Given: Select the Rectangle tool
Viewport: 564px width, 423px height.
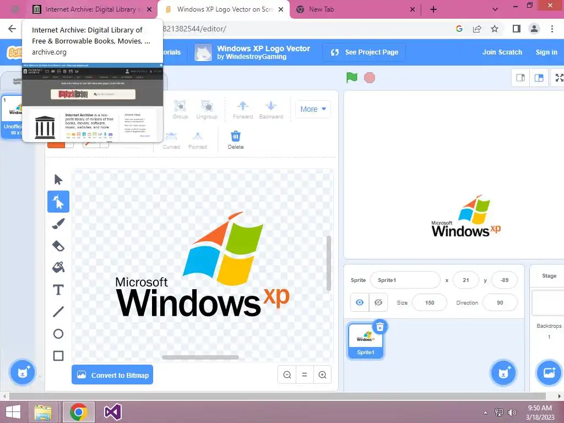Looking at the screenshot, I should coord(58,356).
